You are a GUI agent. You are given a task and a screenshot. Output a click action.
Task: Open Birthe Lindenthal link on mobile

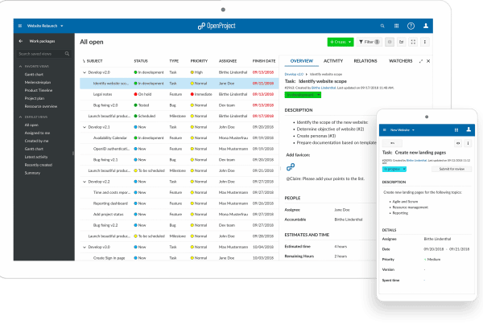[416, 160]
